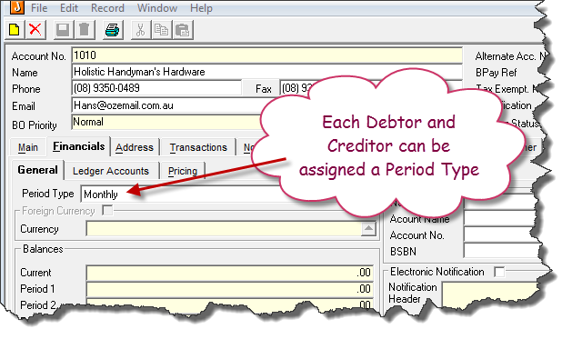The image size is (572, 339).
Task: Click the Fax number field
Action: (296, 88)
